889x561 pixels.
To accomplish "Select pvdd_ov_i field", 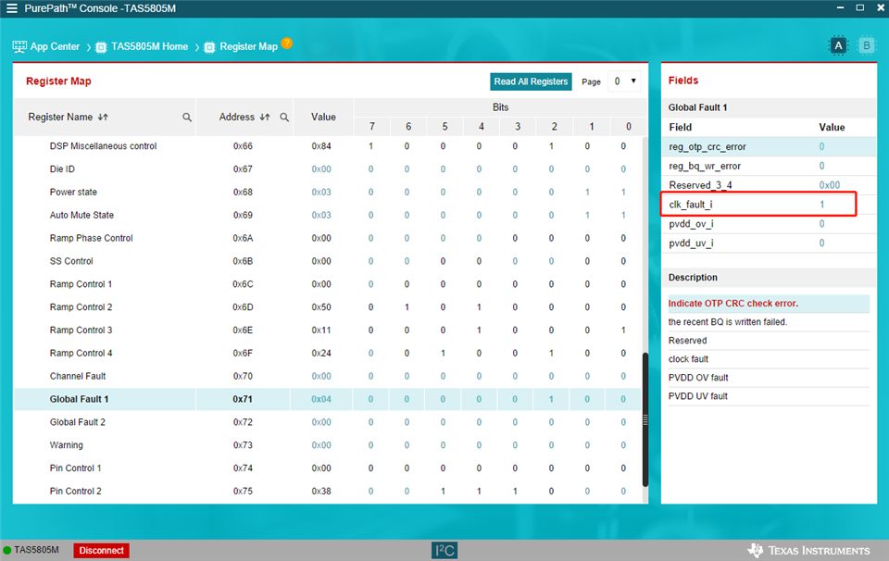I will click(x=769, y=224).
